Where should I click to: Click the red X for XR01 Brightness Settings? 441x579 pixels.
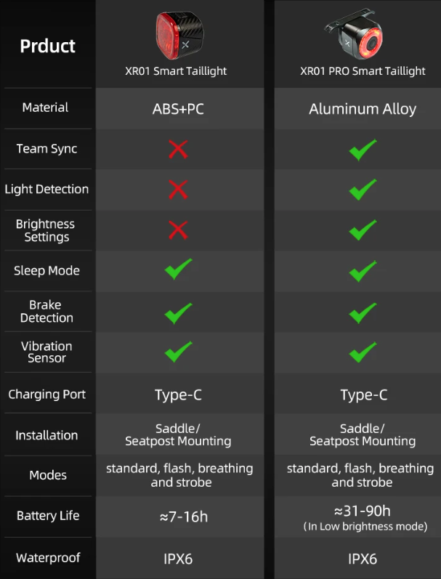pos(179,230)
